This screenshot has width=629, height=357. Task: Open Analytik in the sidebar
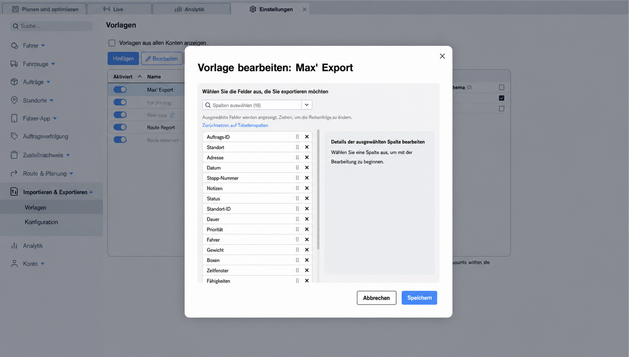tap(33, 246)
